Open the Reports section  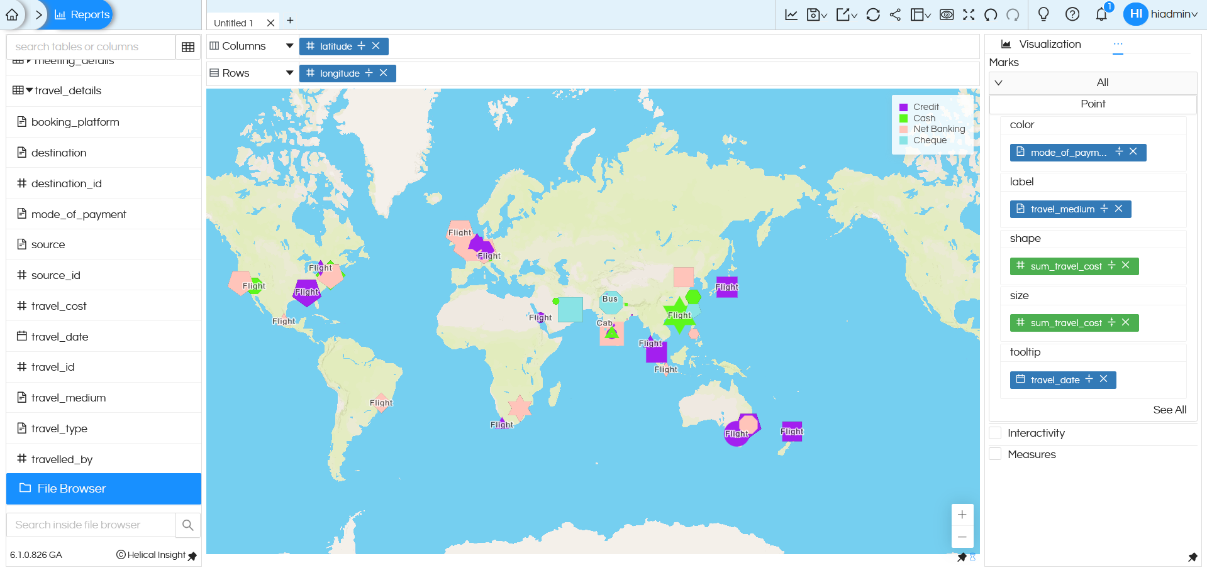click(81, 14)
